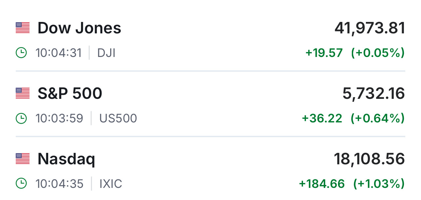Click the US flag beside Nasdaq

(x=23, y=159)
